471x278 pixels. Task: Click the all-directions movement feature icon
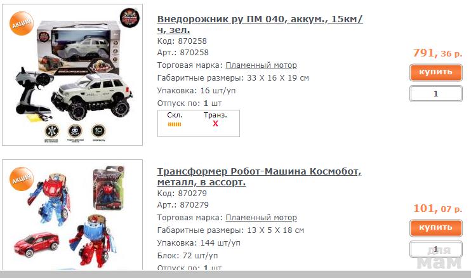click(x=52, y=131)
